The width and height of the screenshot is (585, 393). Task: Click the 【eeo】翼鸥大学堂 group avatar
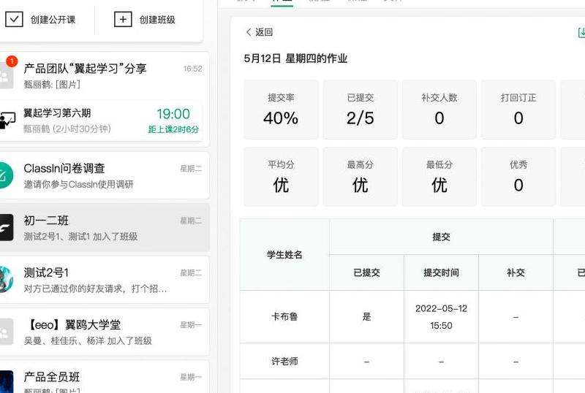pos(5,332)
